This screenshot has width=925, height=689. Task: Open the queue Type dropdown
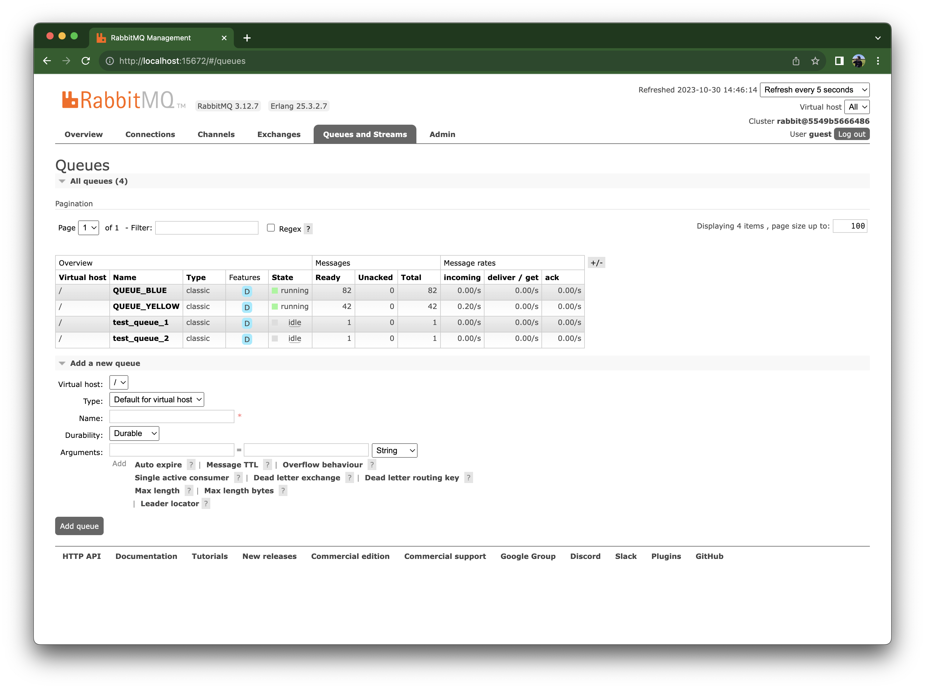[x=157, y=400]
